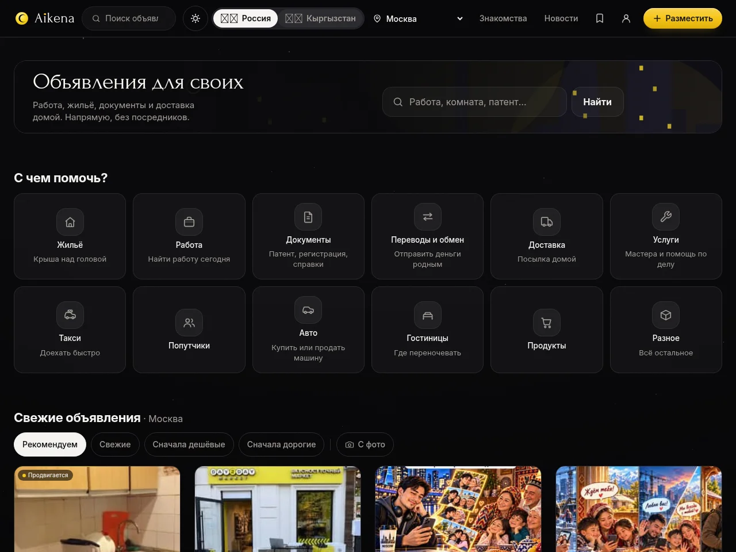Open the Попутчики category people icon
Image resolution: width=736 pixels, height=552 pixels.
(189, 323)
